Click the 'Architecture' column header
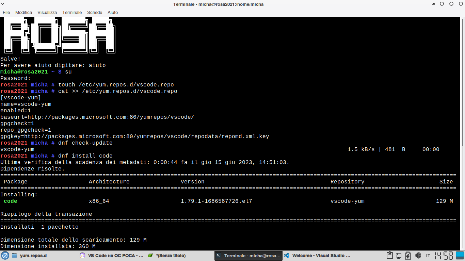465x261 pixels. 109,182
